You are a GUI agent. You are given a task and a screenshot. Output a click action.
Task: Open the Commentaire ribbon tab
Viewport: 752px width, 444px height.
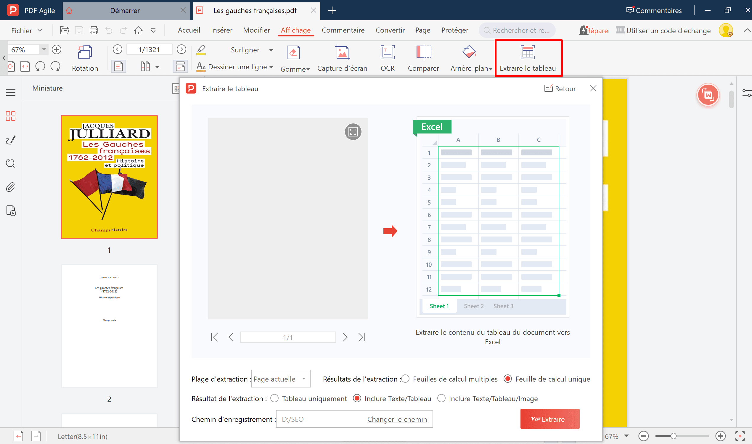coord(343,30)
